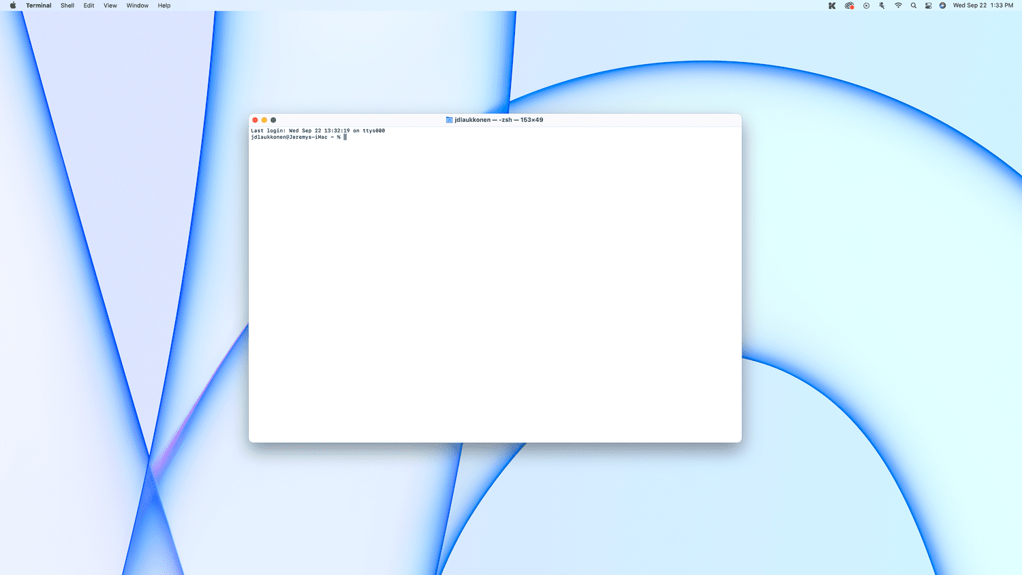Image resolution: width=1022 pixels, height=575 pixels.
Task: Open the View menu
Action: [x=110, y=5]
